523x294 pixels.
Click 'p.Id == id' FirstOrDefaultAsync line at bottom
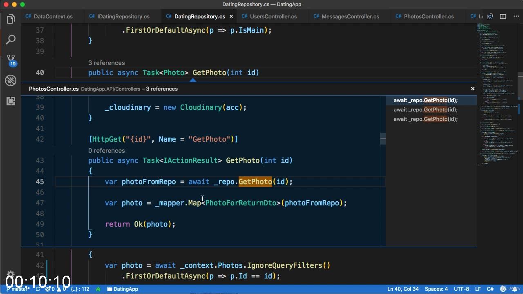click(x=201, y=276)
